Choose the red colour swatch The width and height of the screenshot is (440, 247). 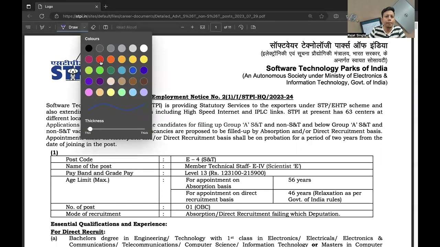[x=100, y=59]
